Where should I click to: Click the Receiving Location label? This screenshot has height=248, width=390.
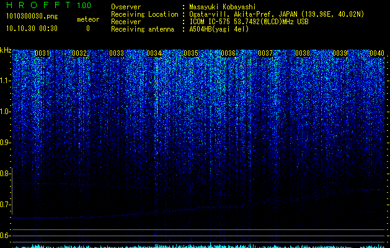click(144, 14)
